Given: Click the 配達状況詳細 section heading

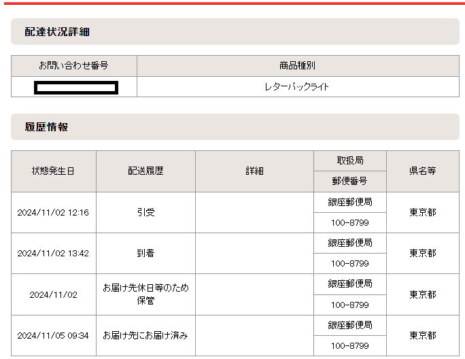Looking at the screenshot, I should click(57, 32).
